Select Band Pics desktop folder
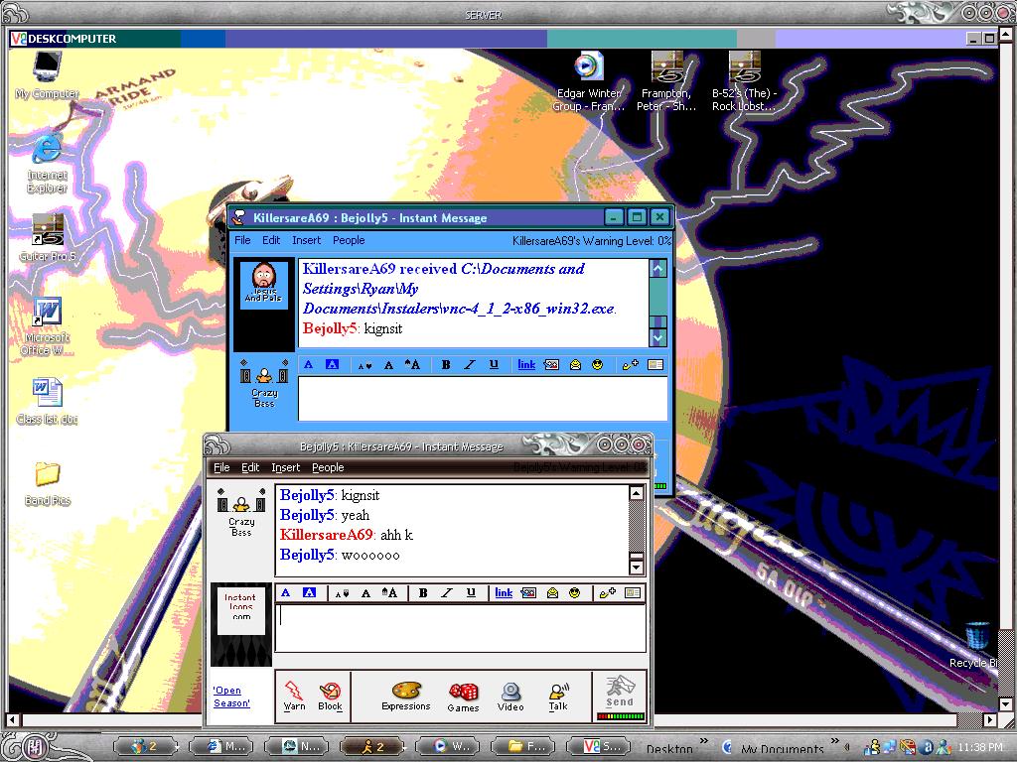 coord(48,483)
